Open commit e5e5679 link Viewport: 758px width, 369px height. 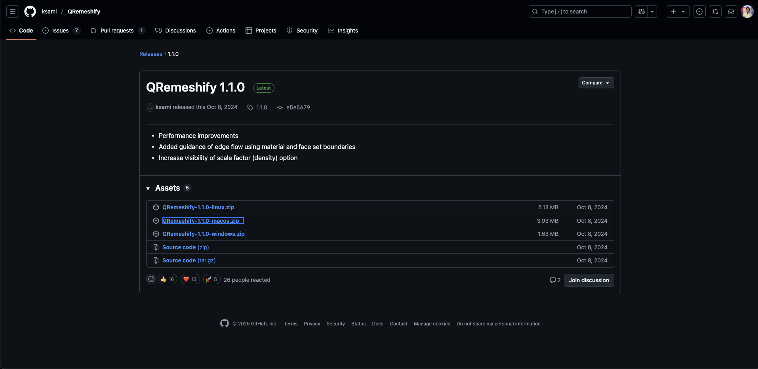(294, 107)
